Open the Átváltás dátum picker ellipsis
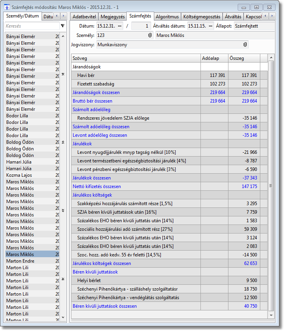284x331 pixels. (x=211, y=26)
